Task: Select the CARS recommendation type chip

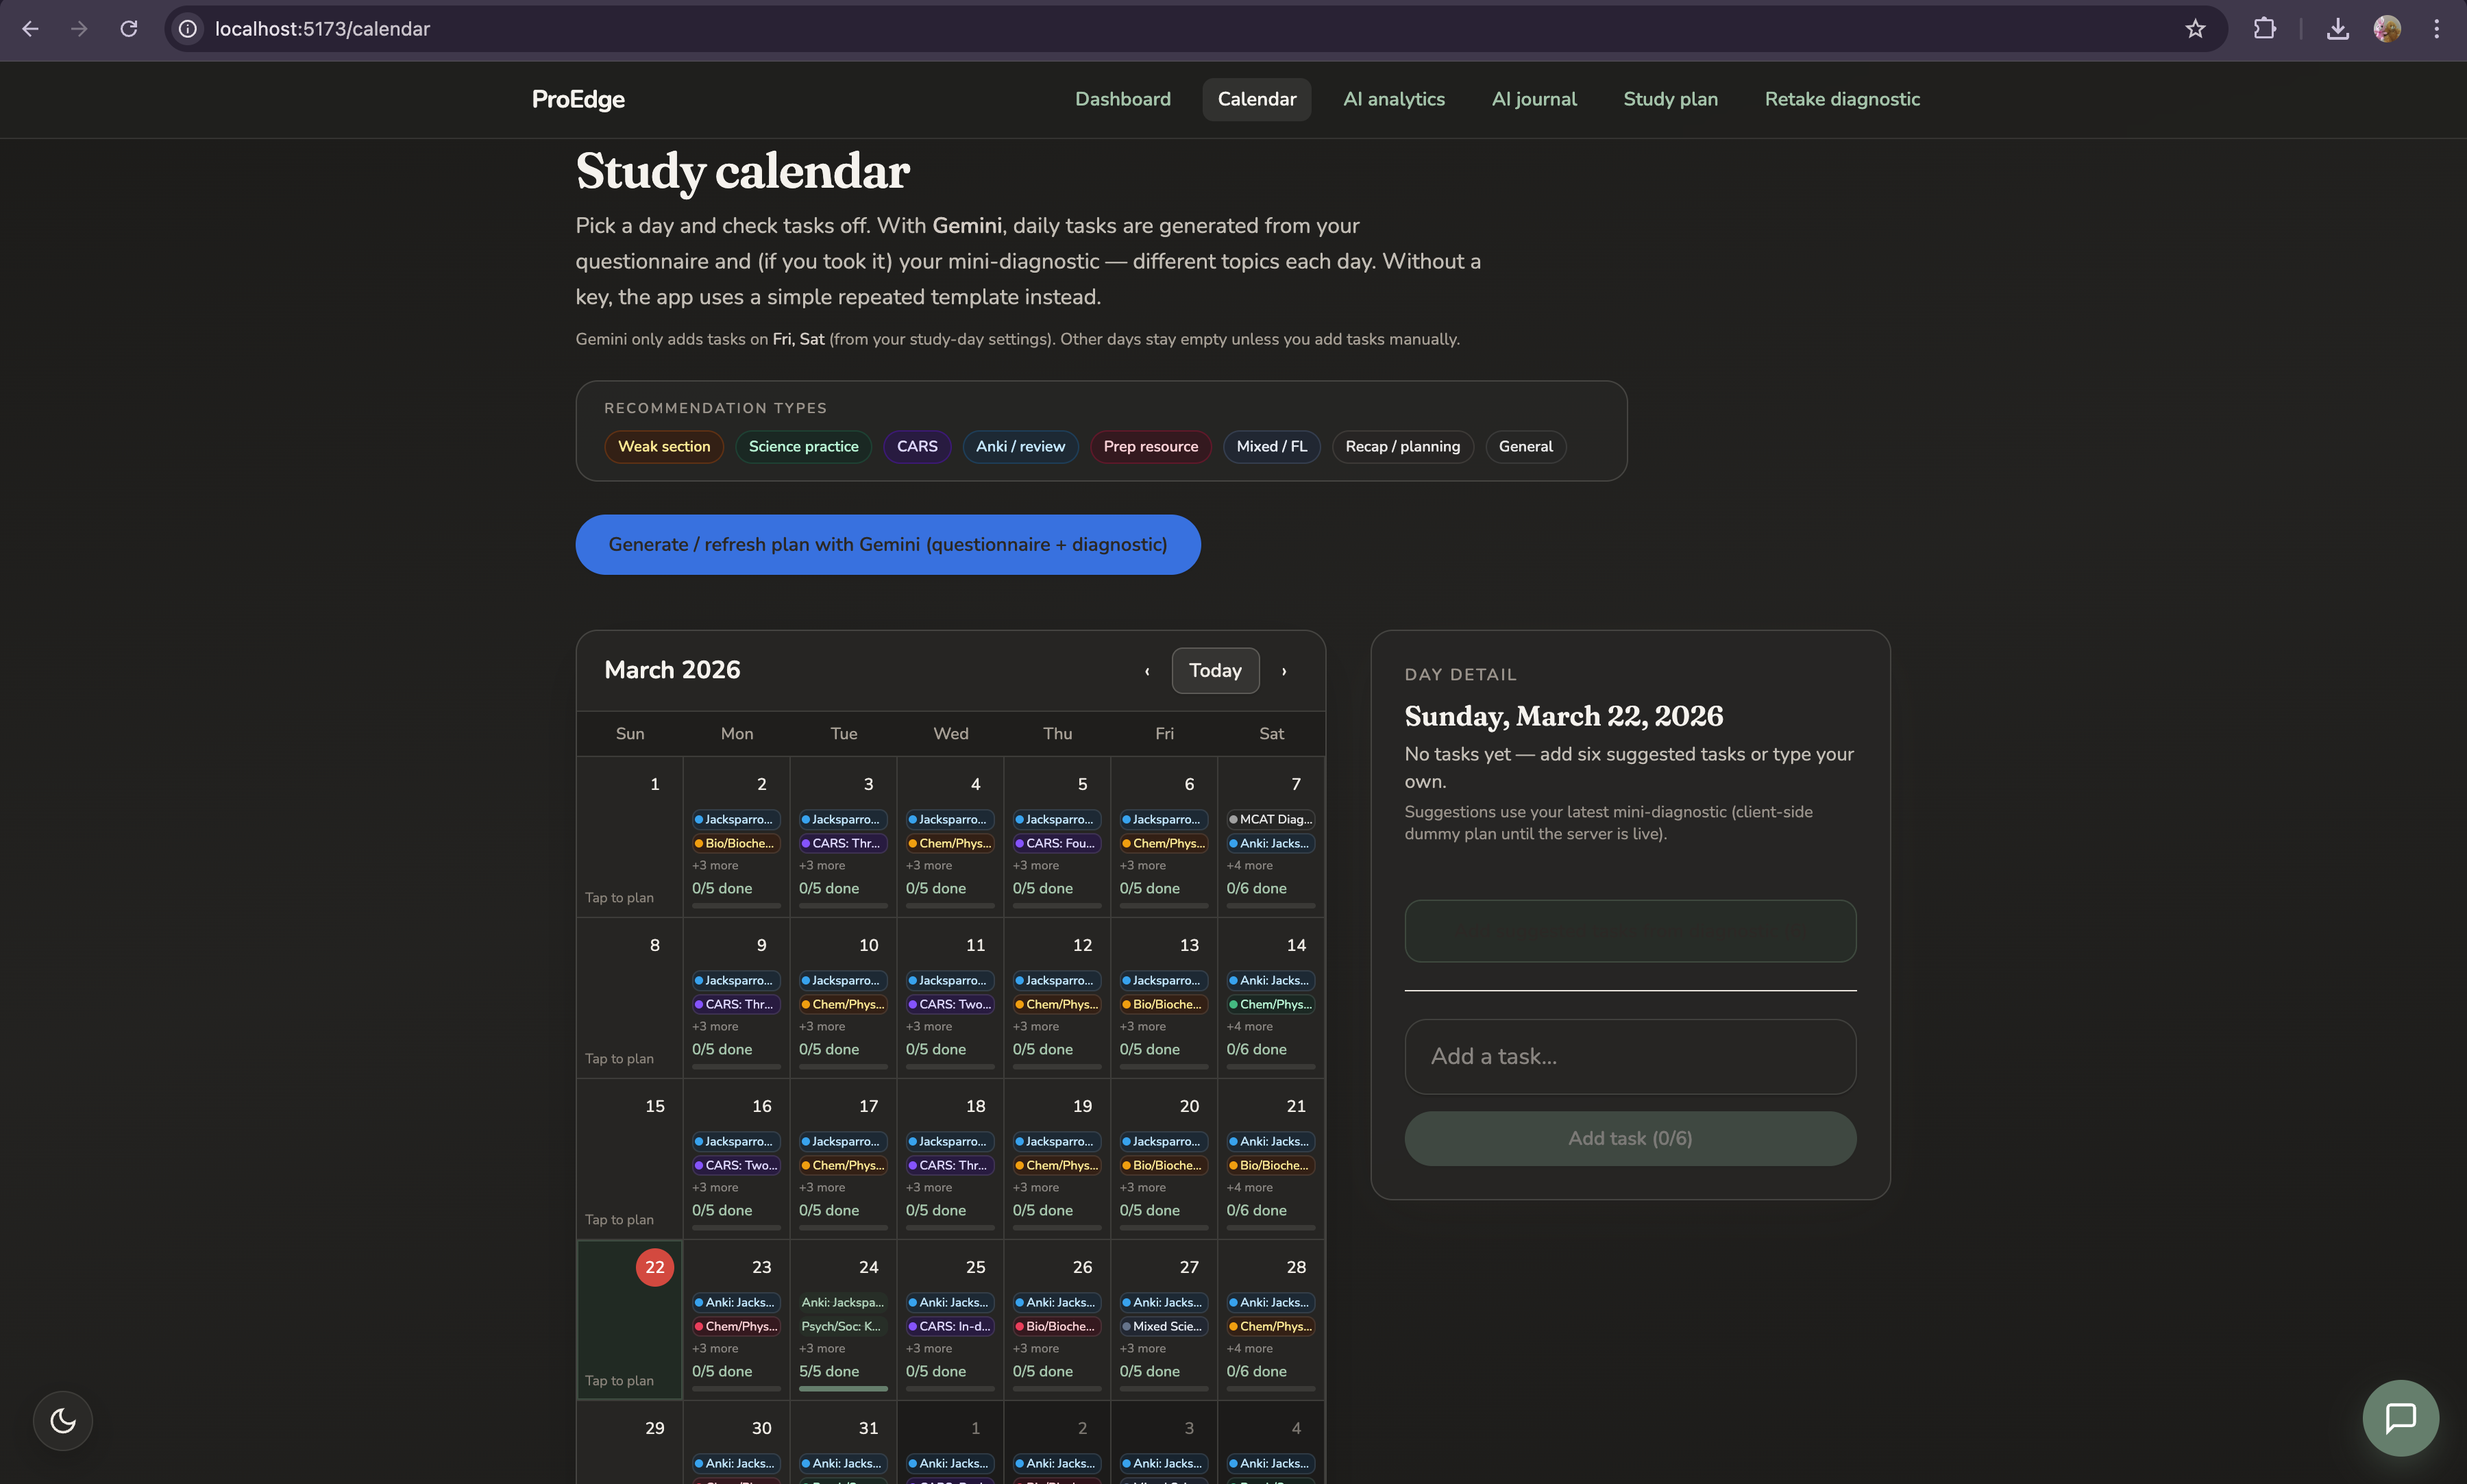Action: [x=916, y=447]
